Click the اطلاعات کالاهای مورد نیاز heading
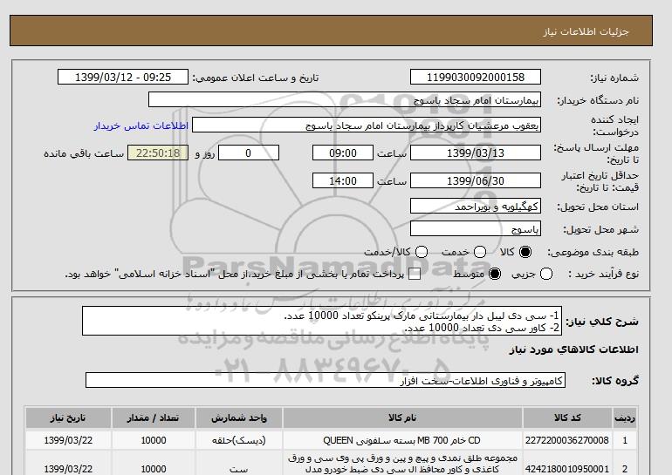This screenshot has width=672, height=475. [x=574, y=349]
